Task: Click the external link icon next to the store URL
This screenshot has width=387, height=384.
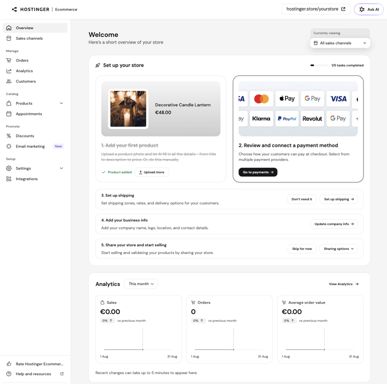Action: tap(343, 9)
